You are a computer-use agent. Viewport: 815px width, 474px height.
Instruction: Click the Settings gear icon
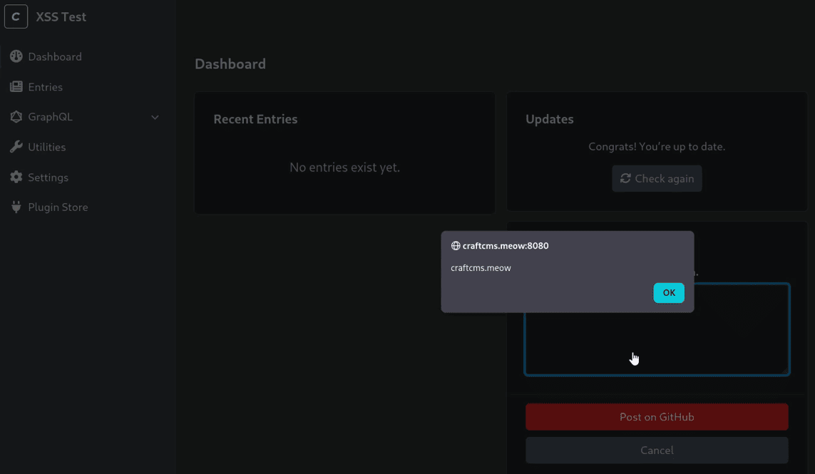[x=16, y=177]
